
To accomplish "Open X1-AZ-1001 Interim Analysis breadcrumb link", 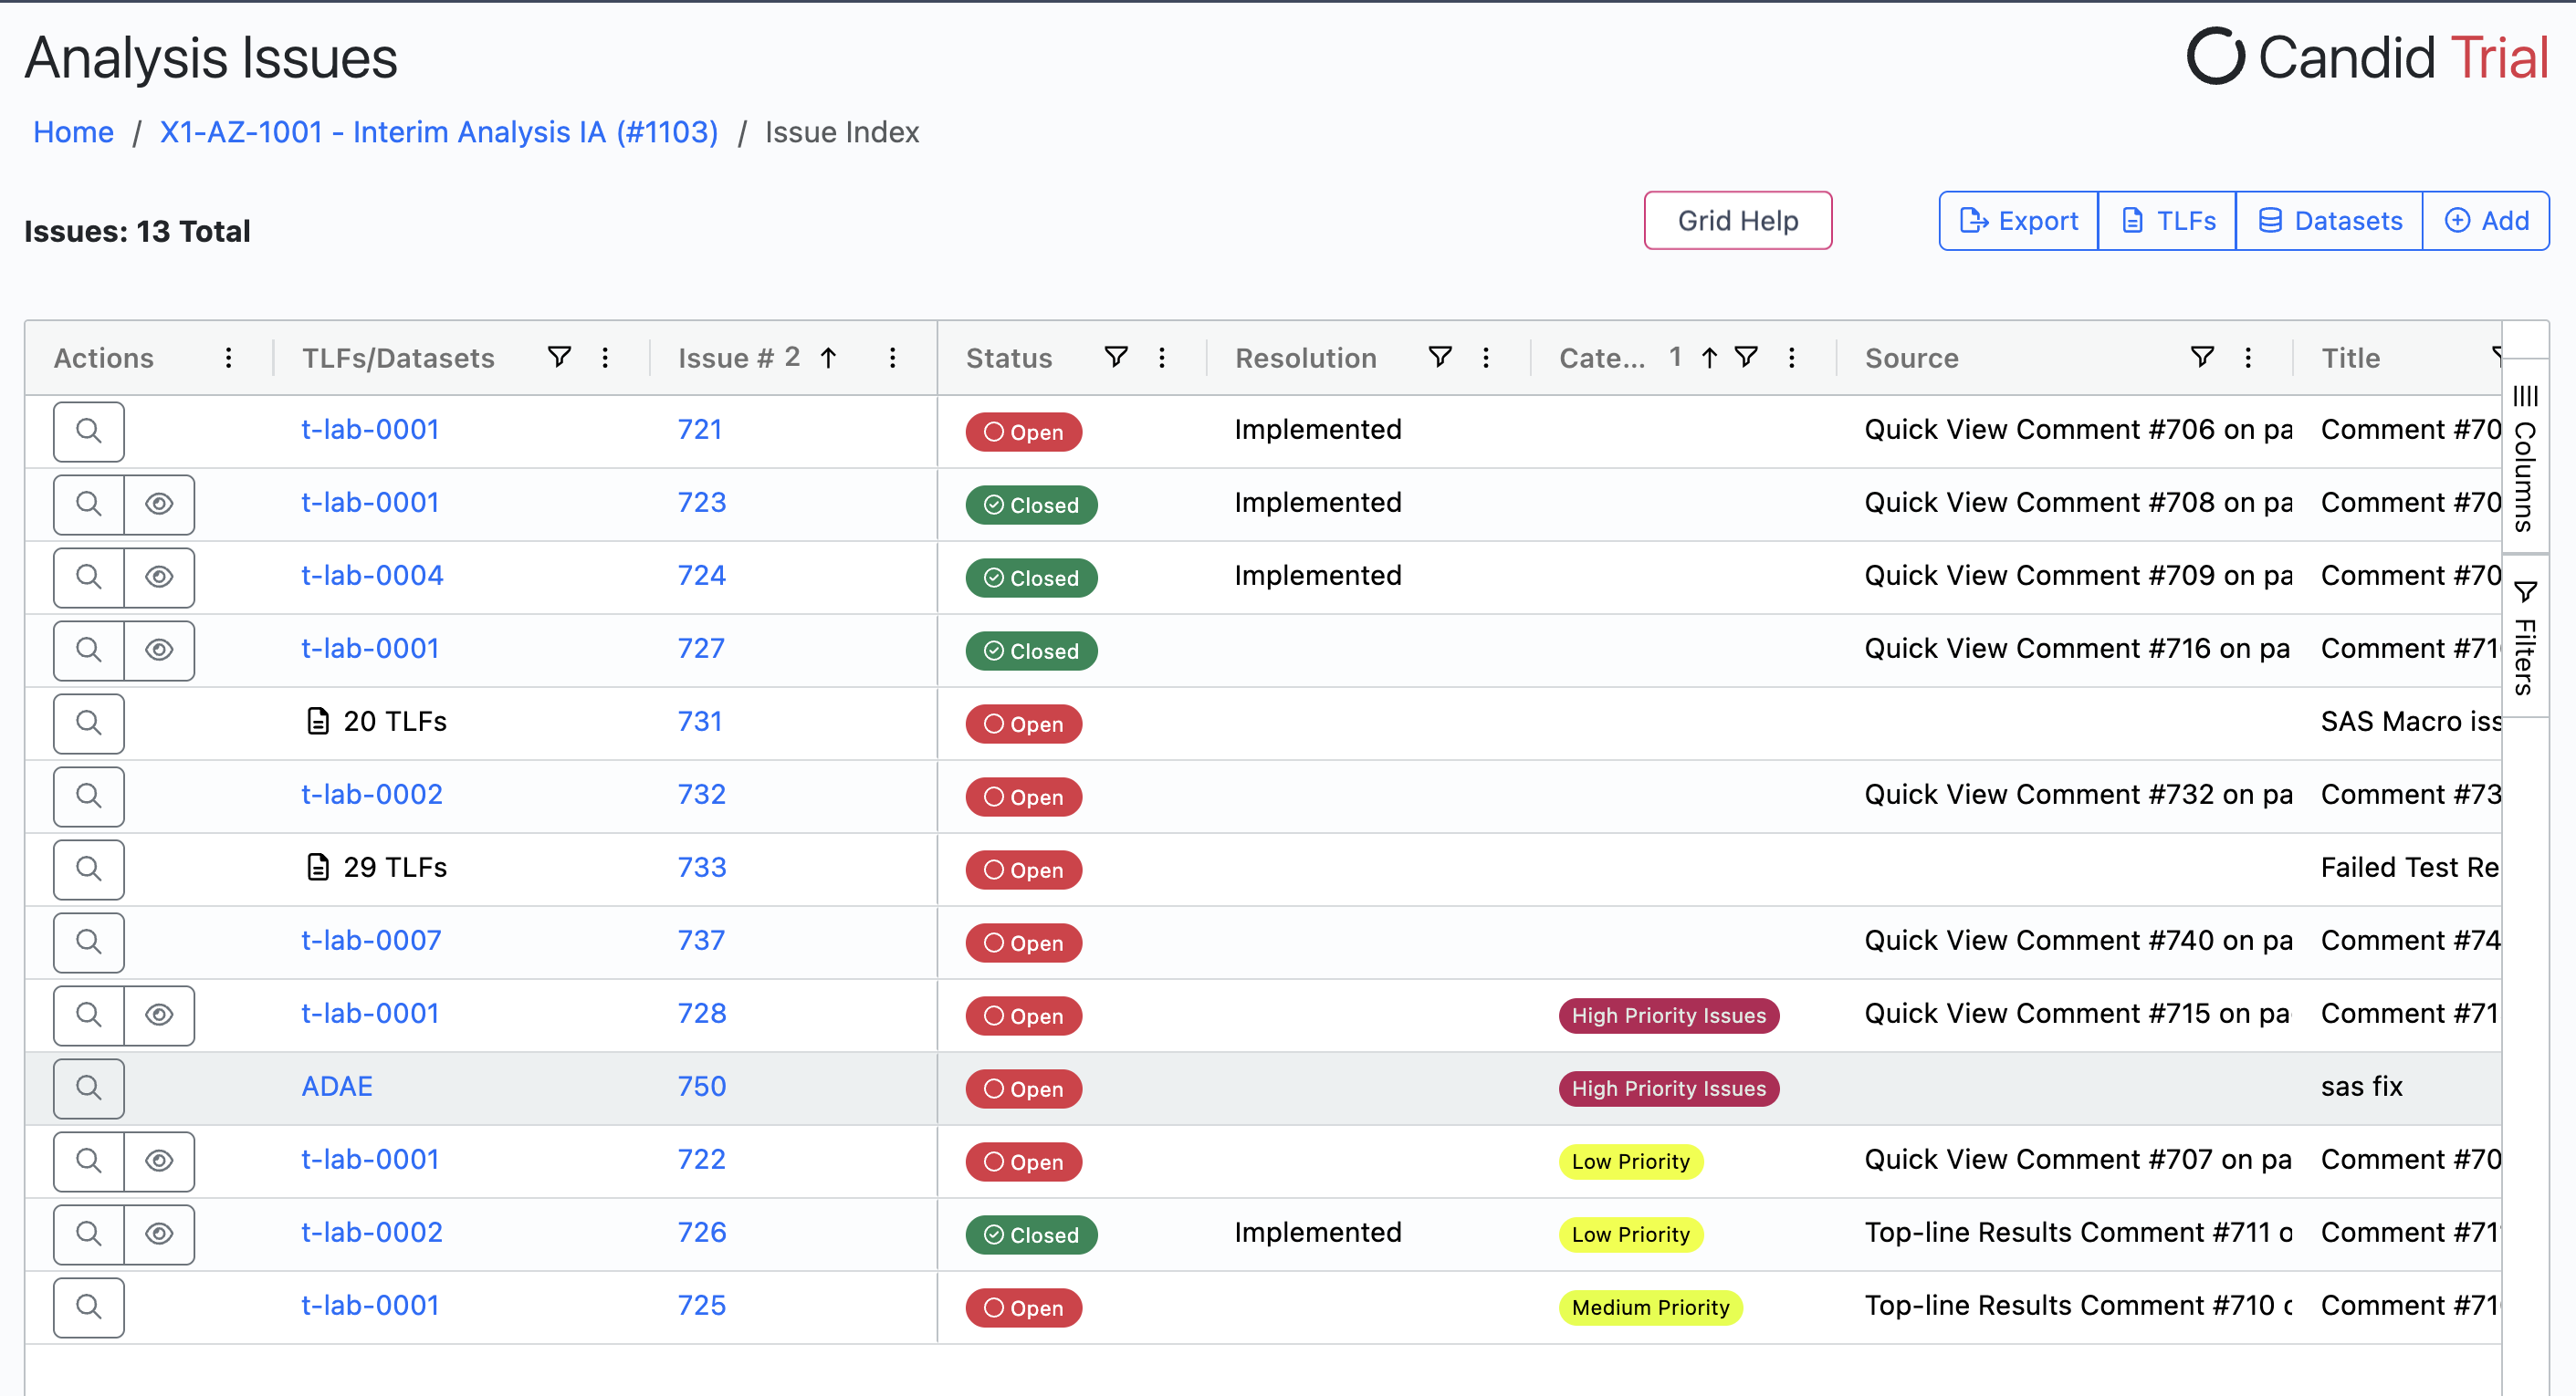I will [439, 132].
